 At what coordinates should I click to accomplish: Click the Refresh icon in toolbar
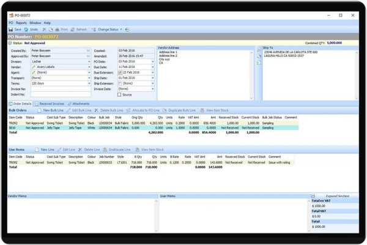pos(73,29)
